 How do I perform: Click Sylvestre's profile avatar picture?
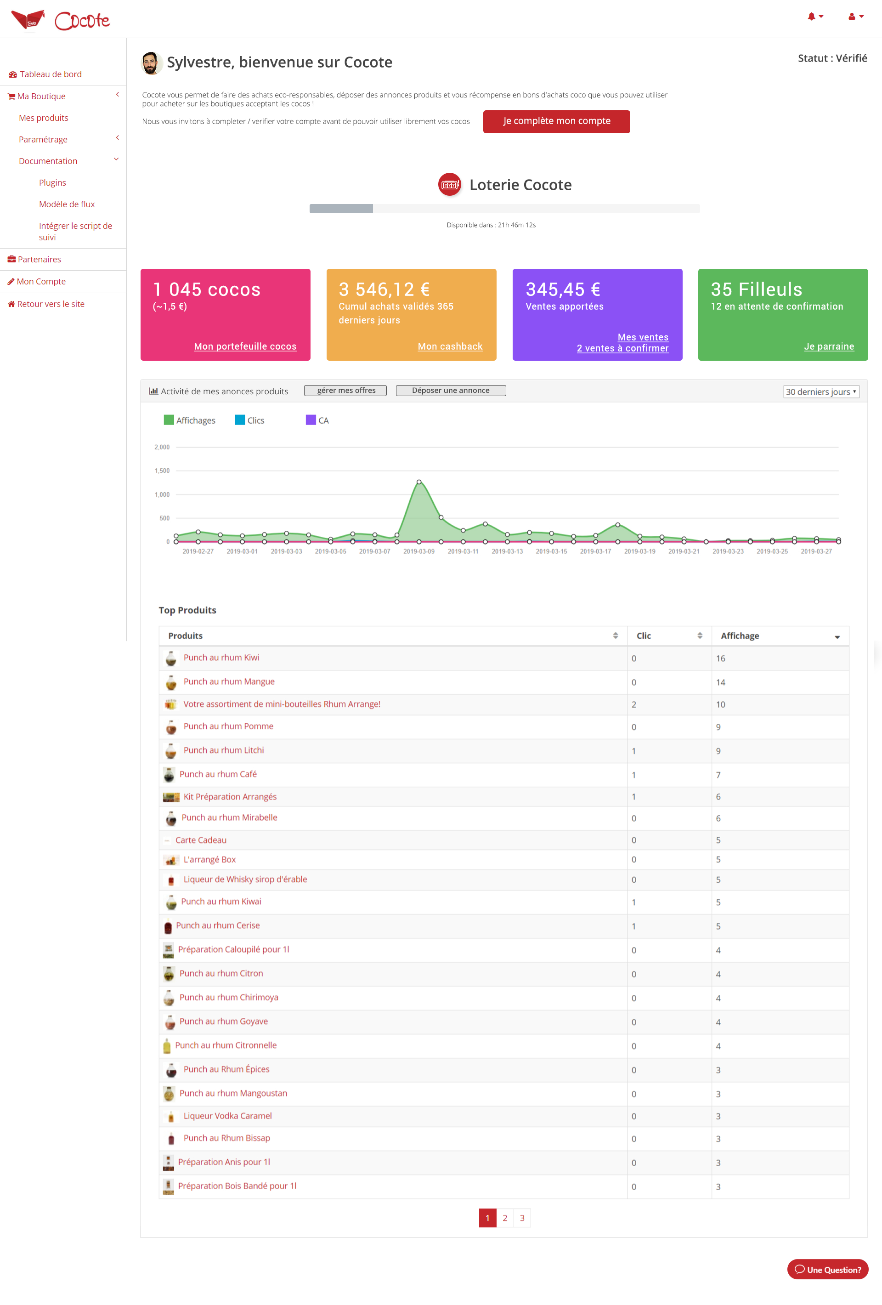[x=151, y=62]
